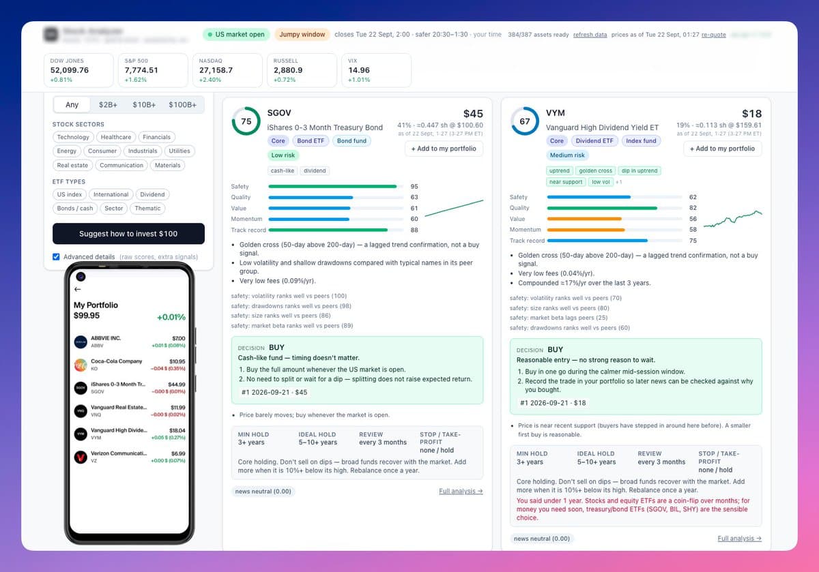The image size is (819, 572).
Task: Tap the Vanguard Real Estate row in phone
Action: pyautogui.click(x=130, y=411)
